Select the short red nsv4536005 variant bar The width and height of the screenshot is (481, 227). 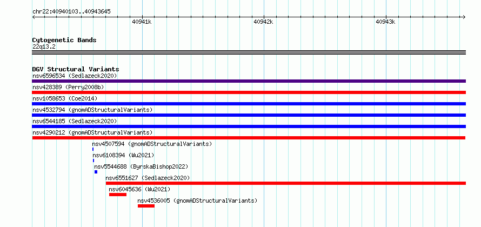[x=146, y=206]
